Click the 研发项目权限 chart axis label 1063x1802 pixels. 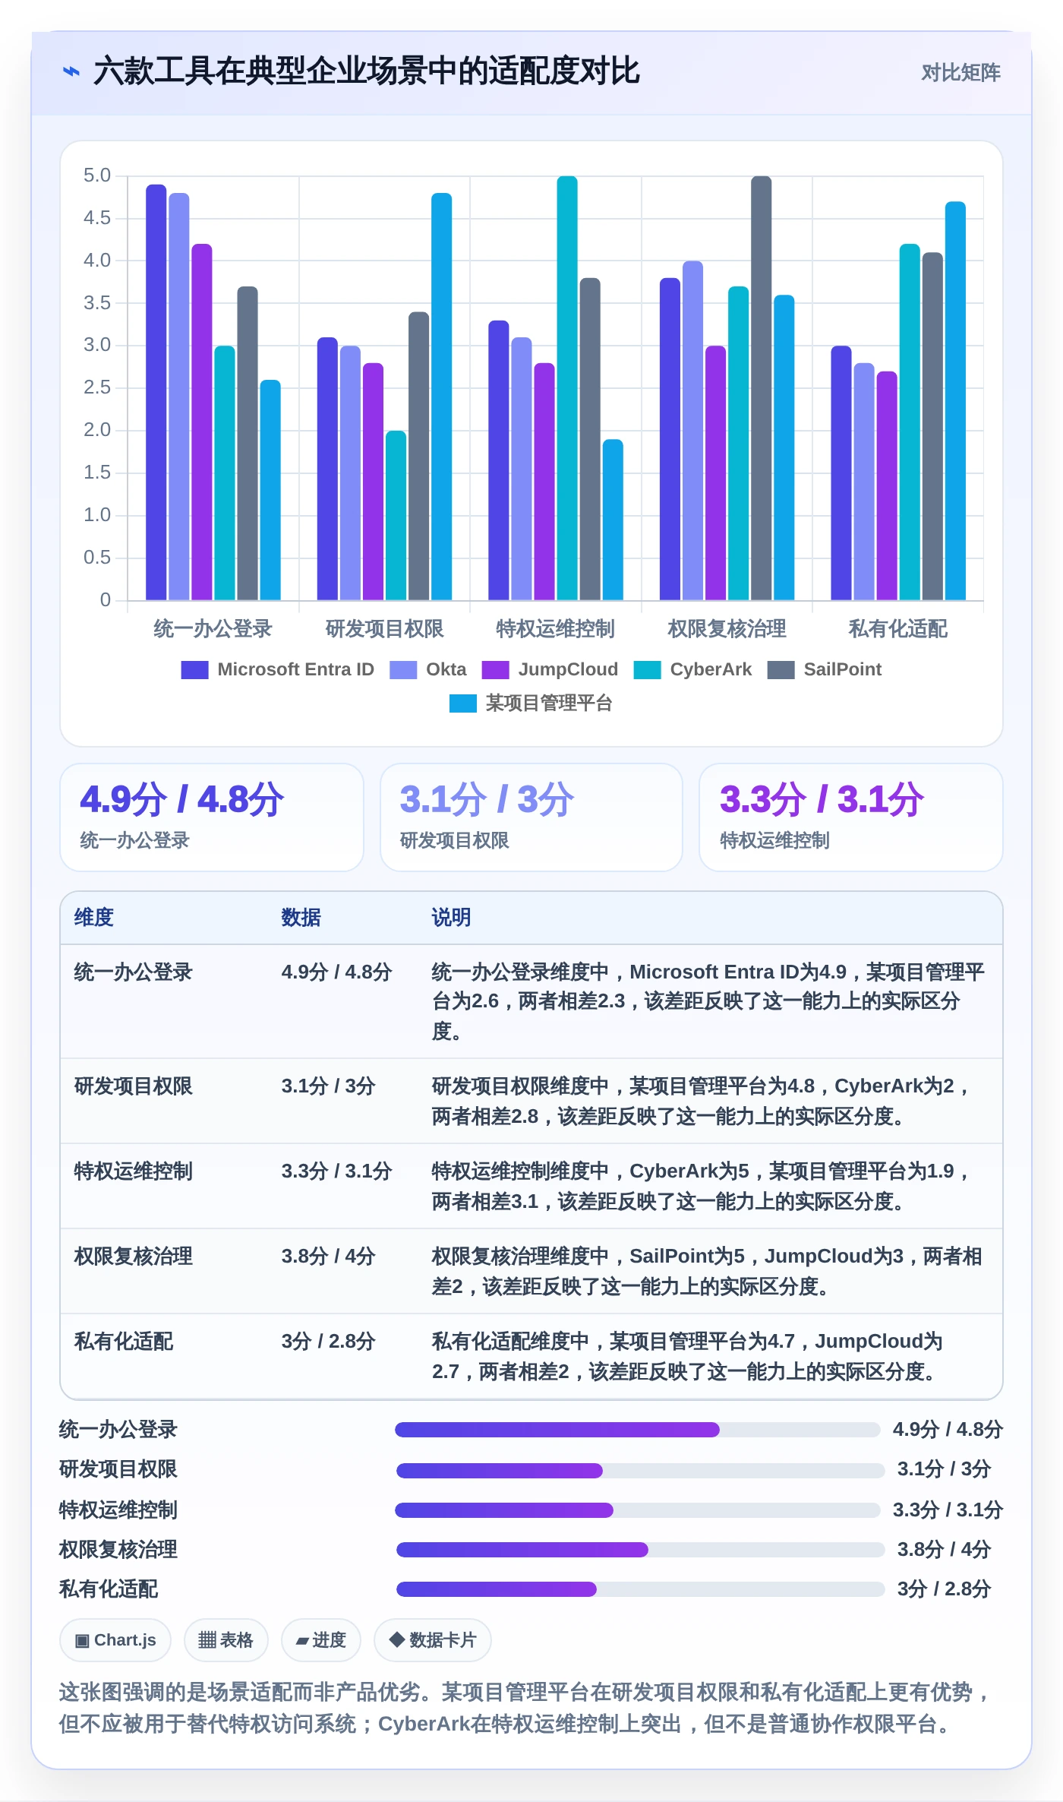coord(385,629)
